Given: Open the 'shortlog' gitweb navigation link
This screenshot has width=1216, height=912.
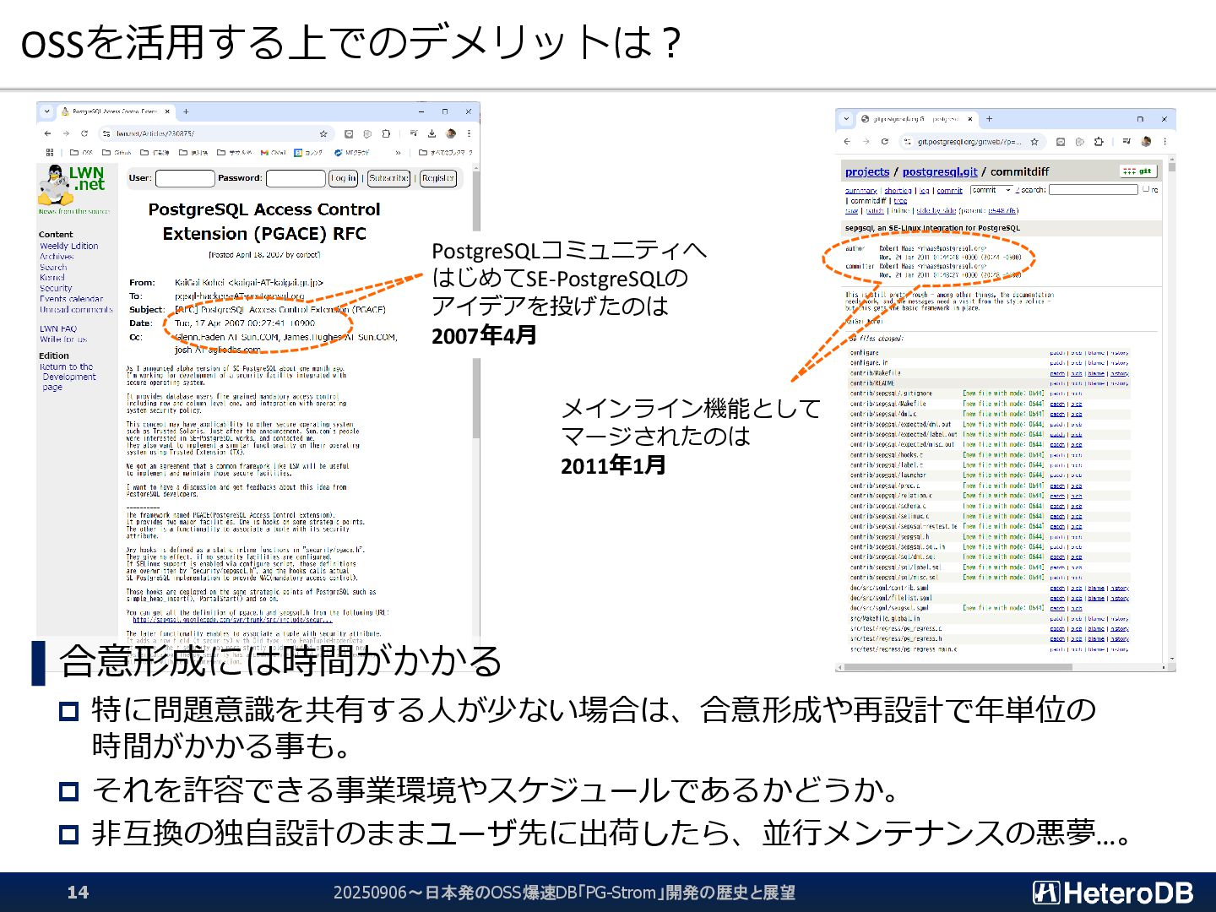Looking at the screenshot, I should click(898, 191).
